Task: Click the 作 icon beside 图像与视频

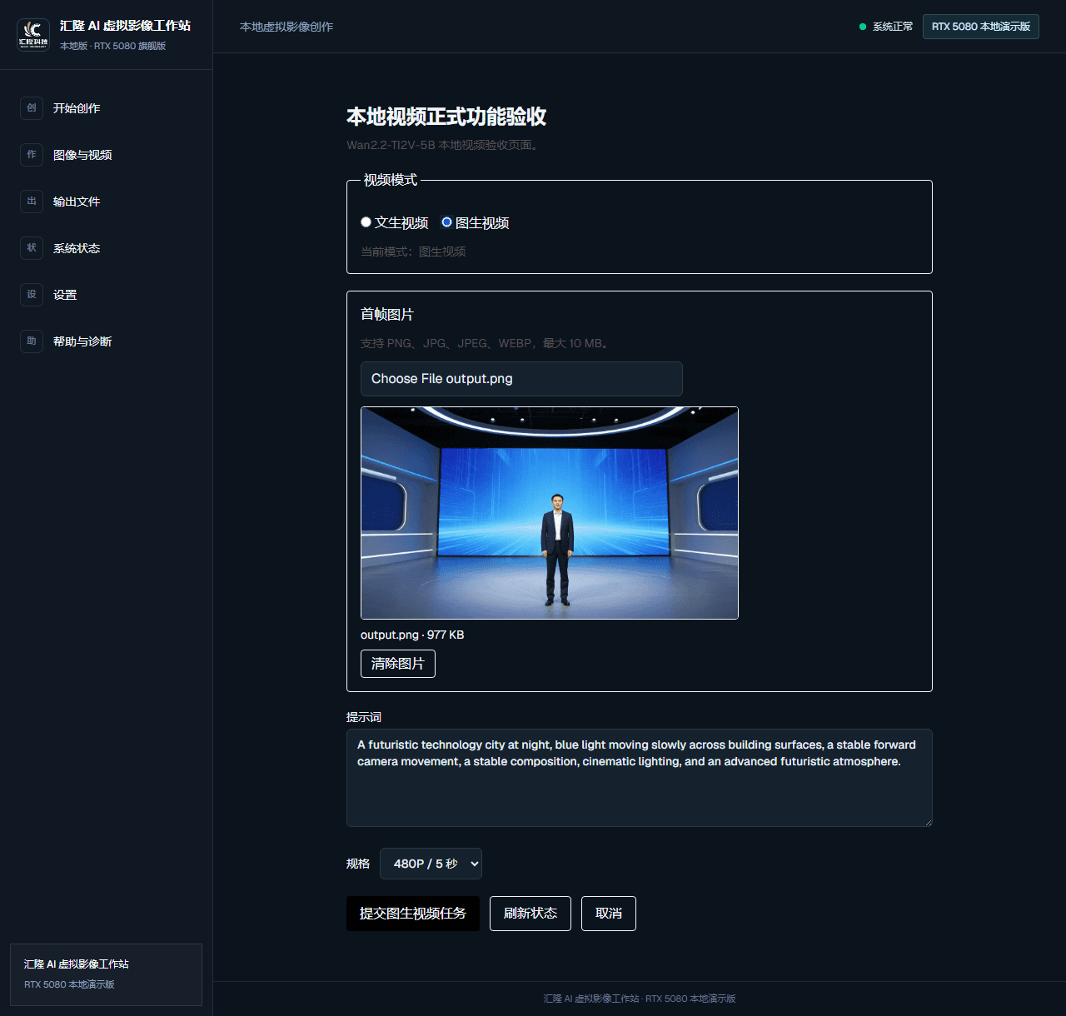Action: coord(32,155)
